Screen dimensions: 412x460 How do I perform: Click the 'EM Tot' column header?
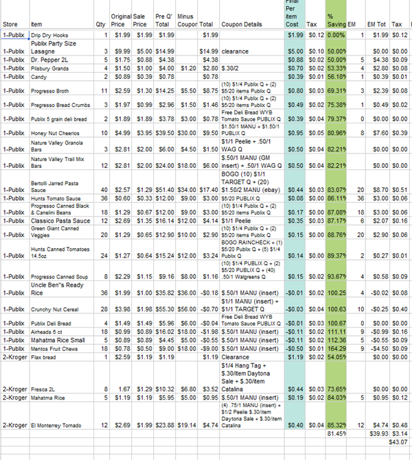pyautogui.click(x=378, y=14)
